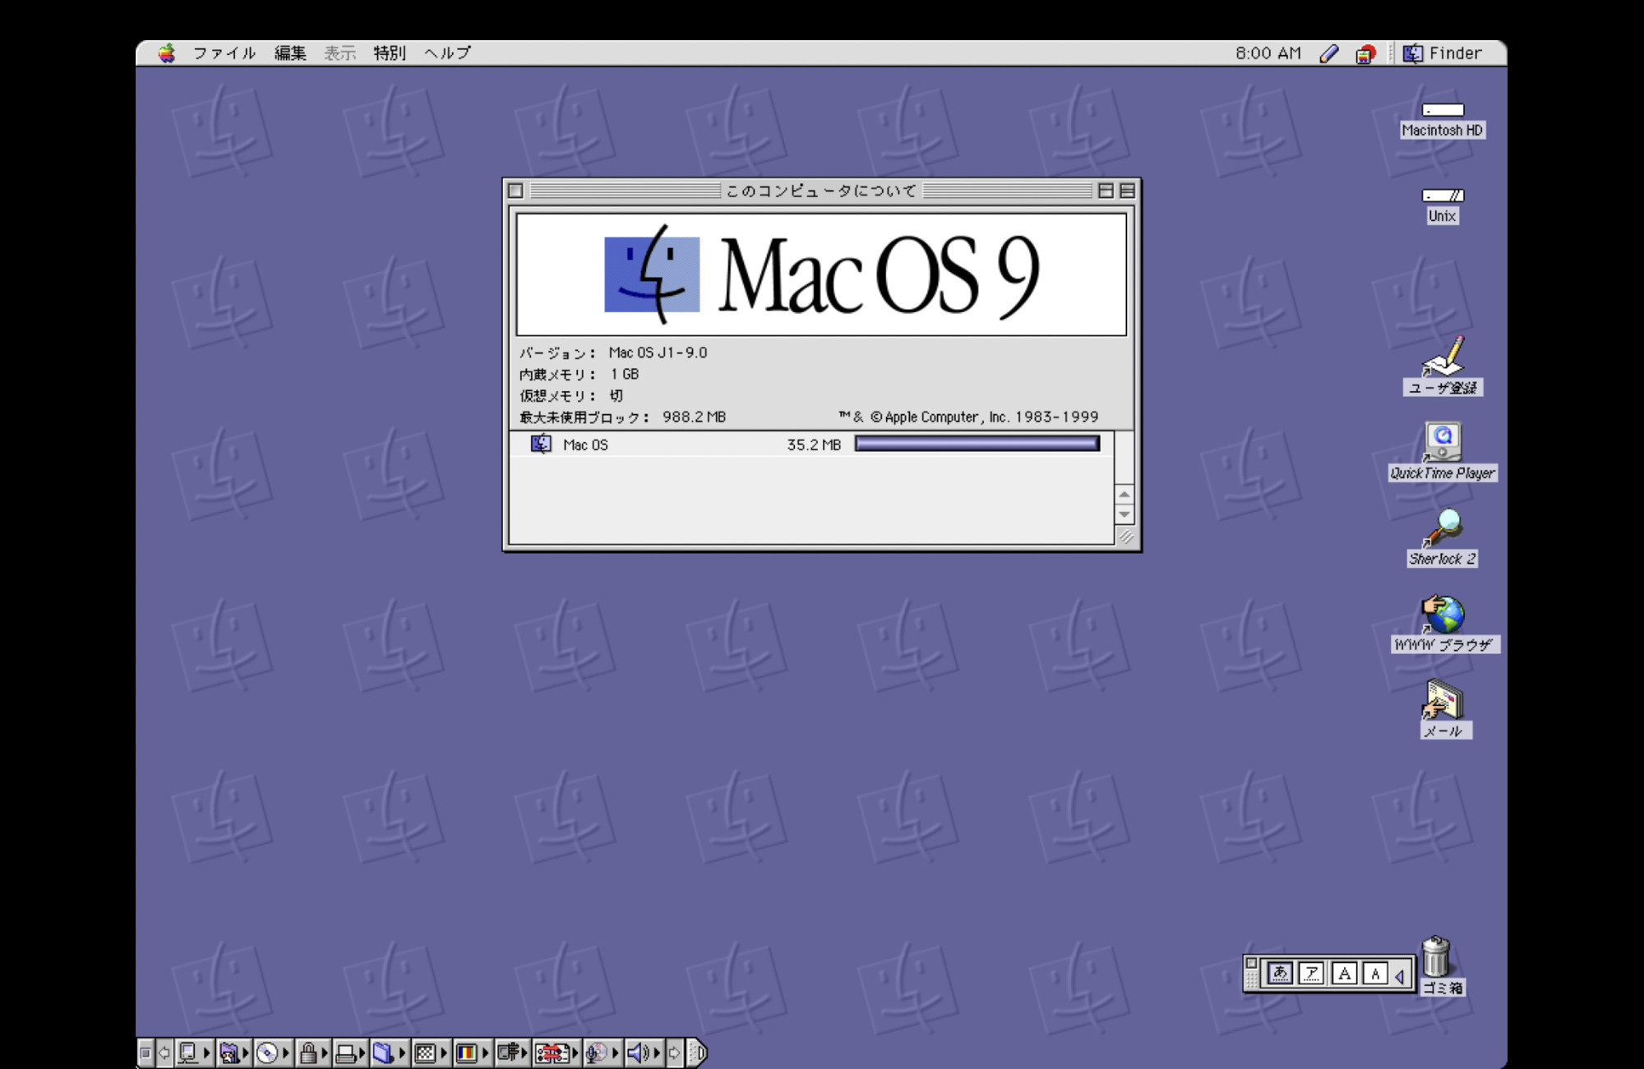Select the Sherlock 2 magnifier icon

(1443, 528)
